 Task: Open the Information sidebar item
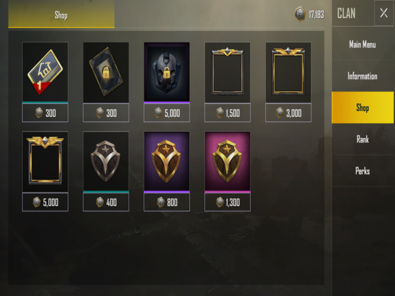click(363, 76)
